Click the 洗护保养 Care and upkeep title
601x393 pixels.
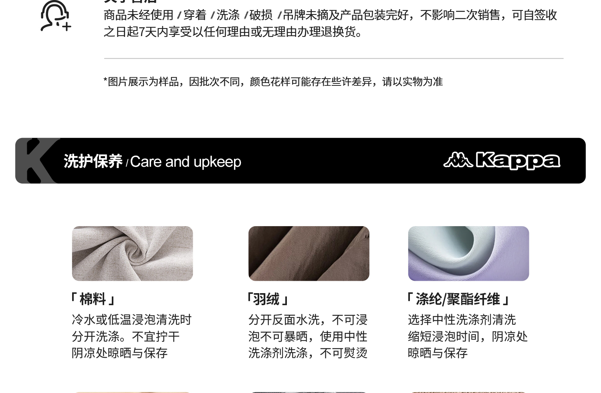[152, 162]
